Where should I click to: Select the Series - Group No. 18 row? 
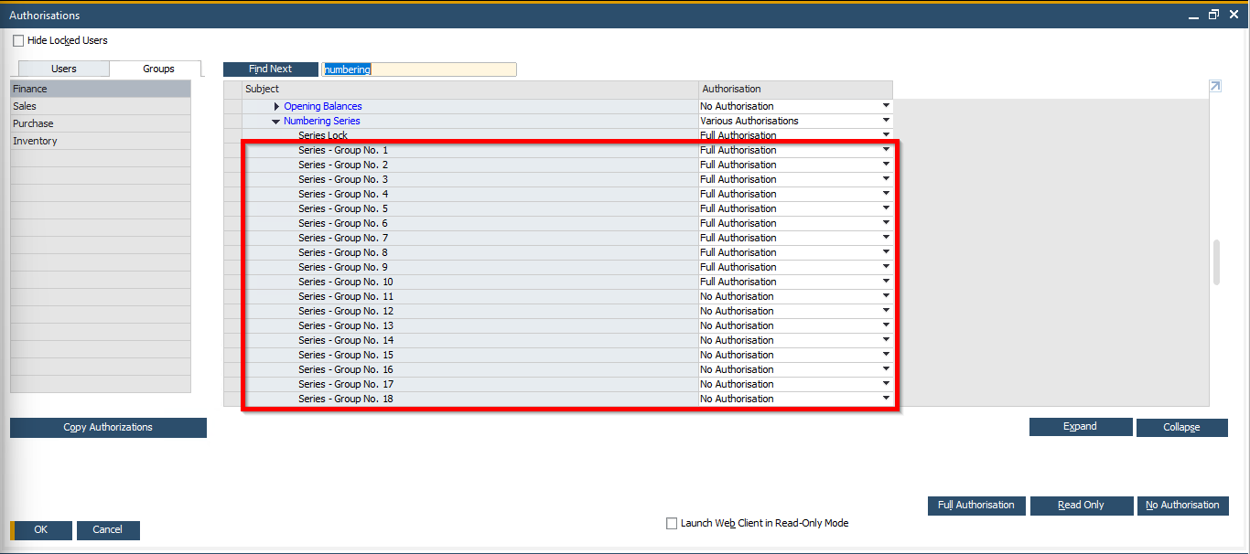click(346, 400)
